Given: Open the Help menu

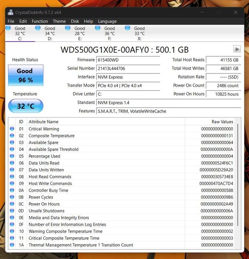Looking at the screenshot, I should (88, 21).
